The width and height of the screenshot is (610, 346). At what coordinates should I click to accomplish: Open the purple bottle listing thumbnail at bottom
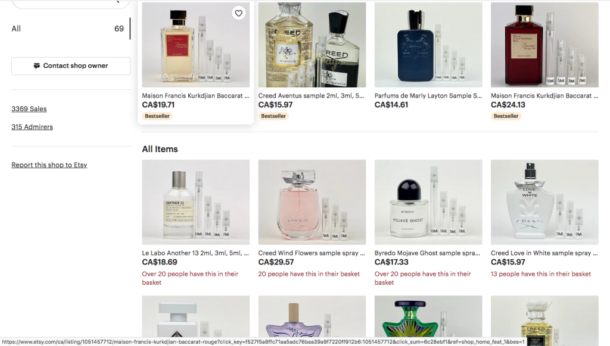(312, 316)
